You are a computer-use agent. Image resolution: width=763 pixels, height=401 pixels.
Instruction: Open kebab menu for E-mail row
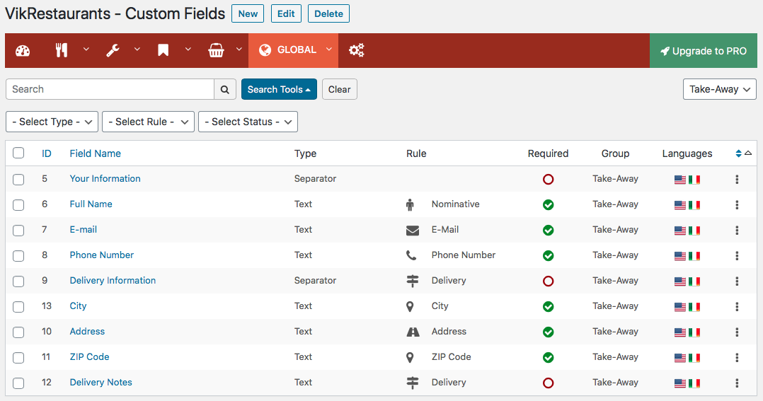pyautogui.click(x=737, y=230)
